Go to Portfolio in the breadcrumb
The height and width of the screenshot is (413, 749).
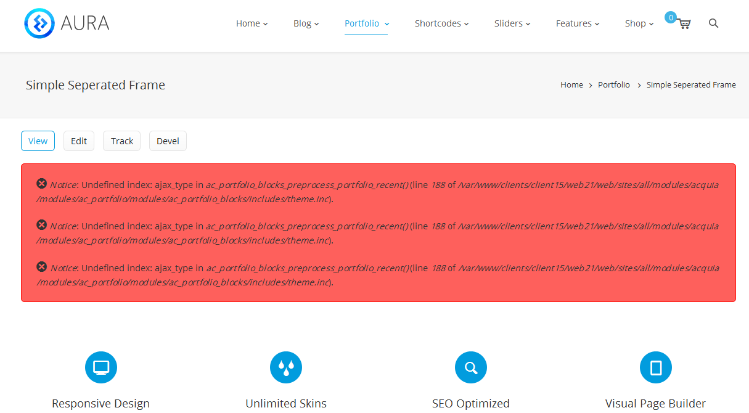[x=614, y=85]
